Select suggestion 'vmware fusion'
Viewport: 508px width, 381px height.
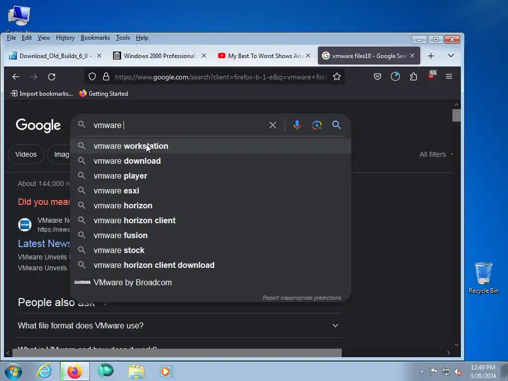click(210, 236)
